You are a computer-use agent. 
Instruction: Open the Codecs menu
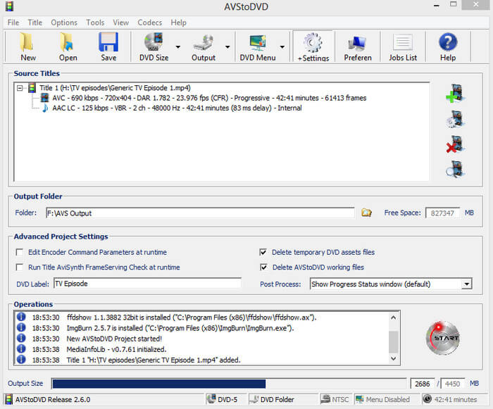pos(149,23)
